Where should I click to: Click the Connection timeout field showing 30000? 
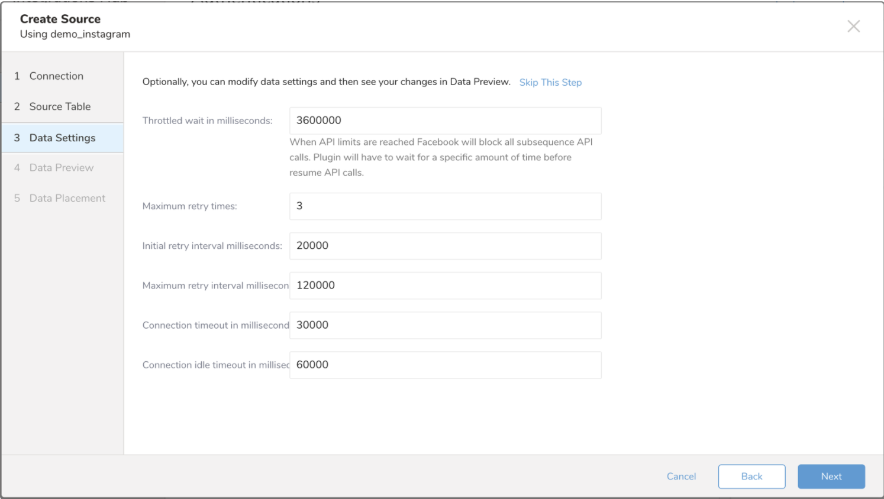[x=445, y=325]
